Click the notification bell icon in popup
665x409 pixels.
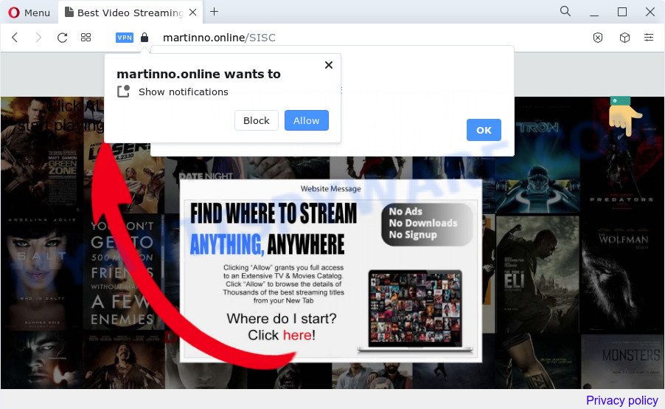point(123,92)
